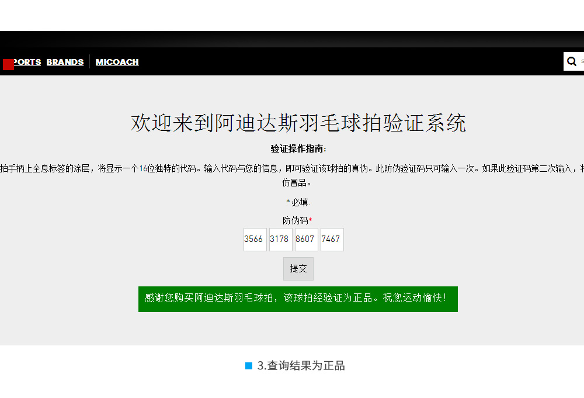Click the 验证操作指南 heading
The width and height of the screenshot is (584, 398).
pyautogui.click(x=298, y=149)
